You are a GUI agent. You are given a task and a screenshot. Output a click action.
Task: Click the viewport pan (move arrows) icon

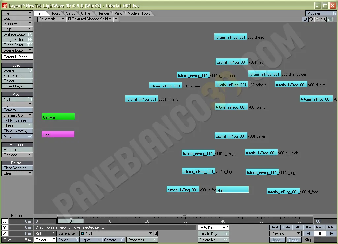[x=311, y=19]
